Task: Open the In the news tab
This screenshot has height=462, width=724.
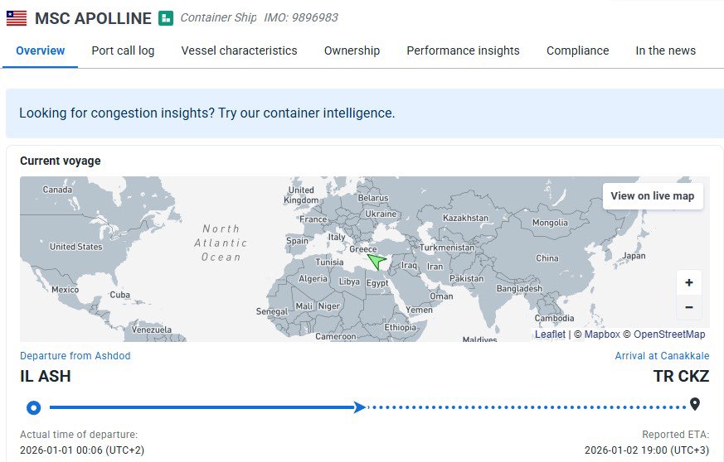Action: [x=665, y=51]
